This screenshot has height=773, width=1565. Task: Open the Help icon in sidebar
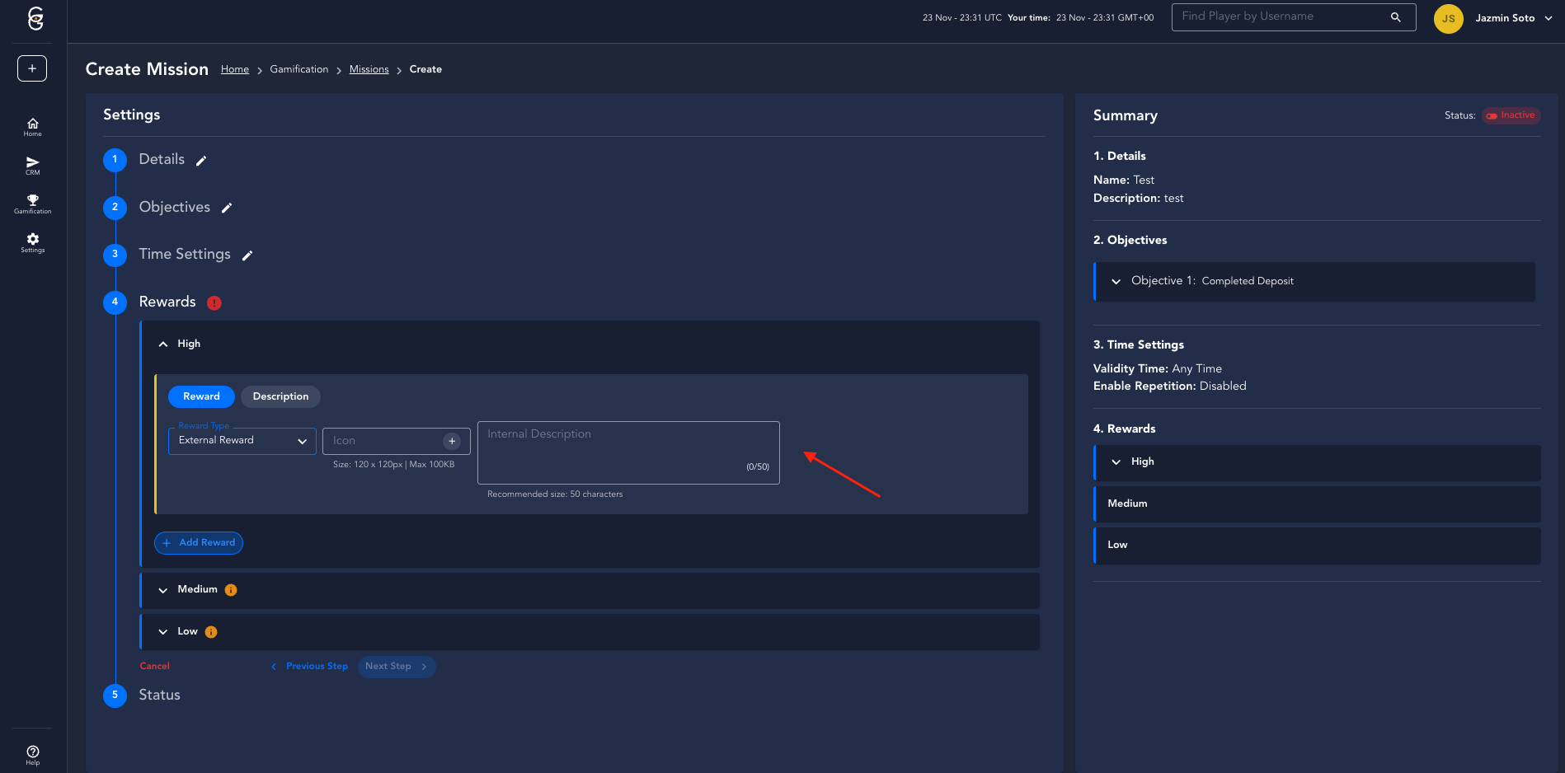[x=32, y=754]
